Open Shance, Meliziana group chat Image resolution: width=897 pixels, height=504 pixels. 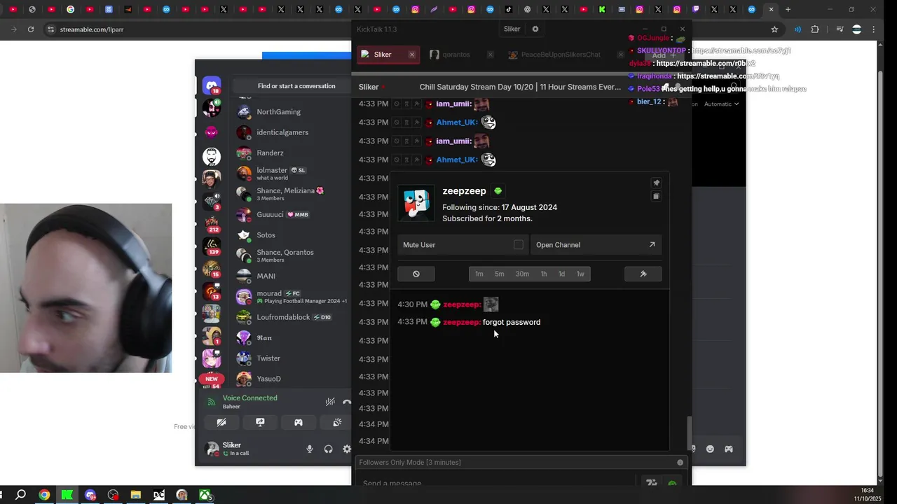[x=291, y=194]
